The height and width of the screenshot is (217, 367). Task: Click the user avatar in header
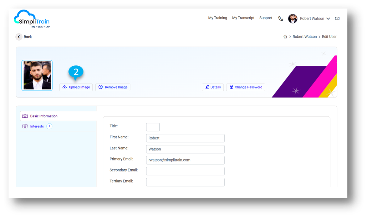point(293,18)
